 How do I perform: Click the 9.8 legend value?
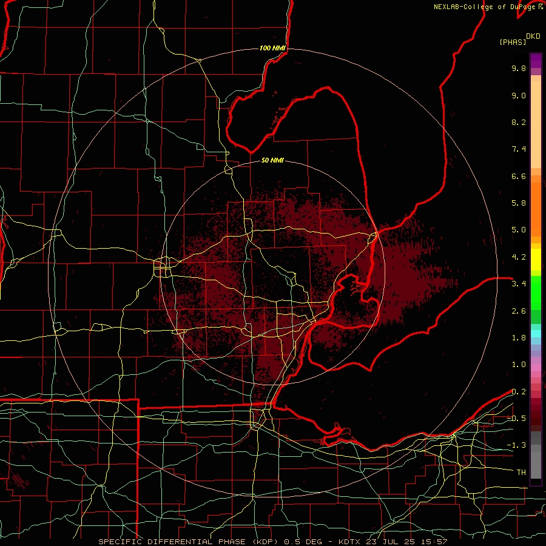click(519, 68)
